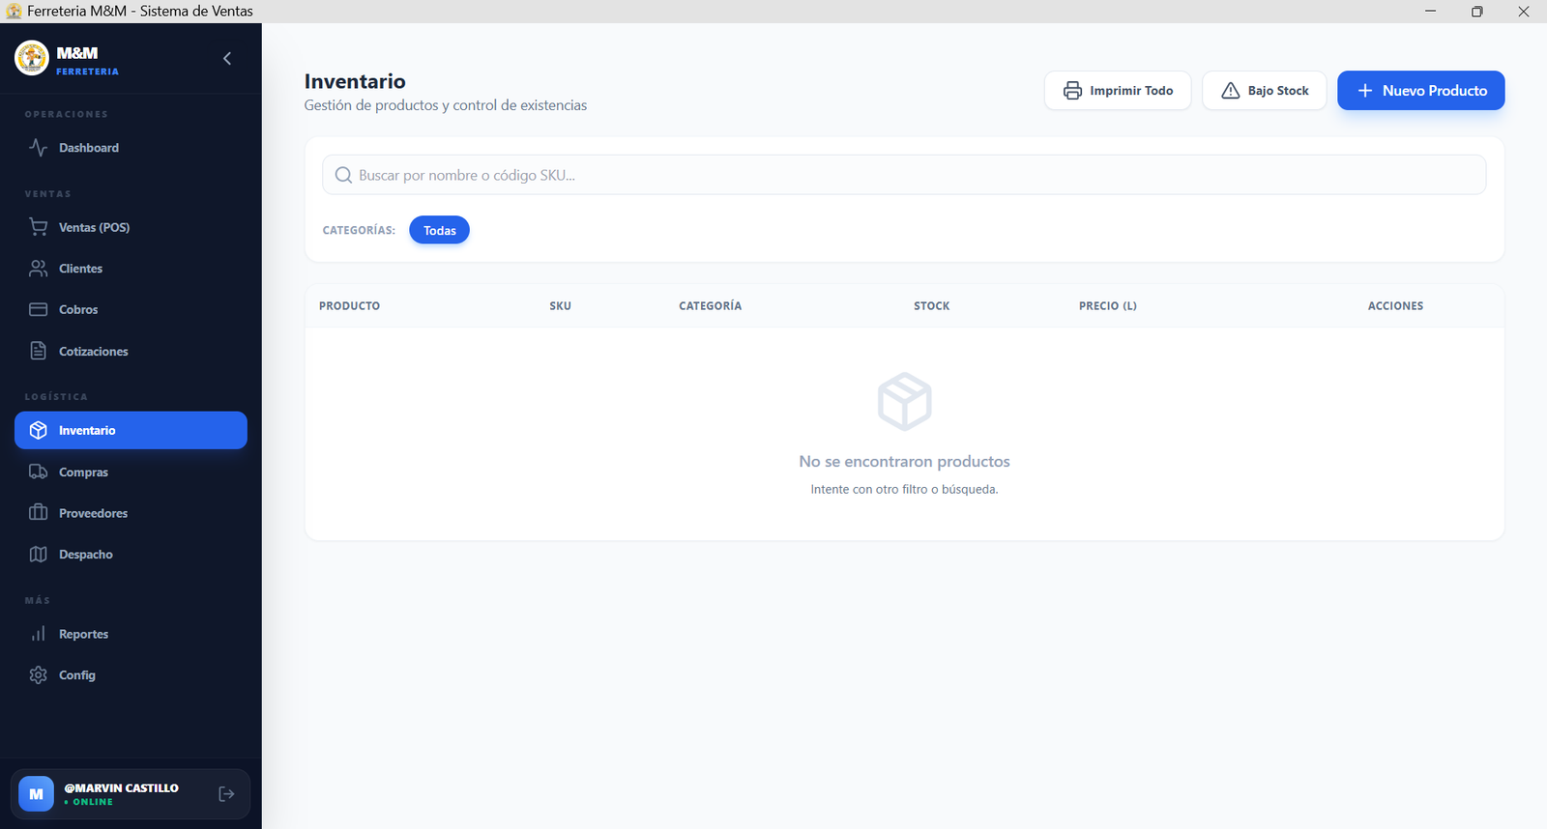The image size is (1547, 829).
Task: Select the Ventas (POS) shopping cart icon
Action: coord(38,227)
